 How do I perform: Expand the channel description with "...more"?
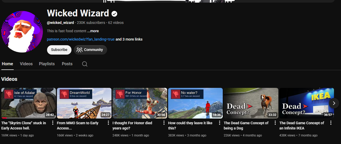[x=93, y=31]
